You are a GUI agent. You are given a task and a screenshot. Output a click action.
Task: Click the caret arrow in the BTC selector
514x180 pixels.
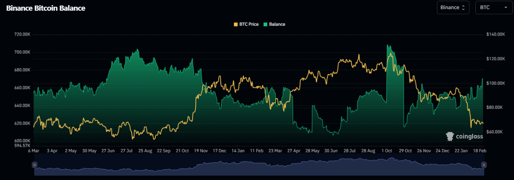[506, 8]
